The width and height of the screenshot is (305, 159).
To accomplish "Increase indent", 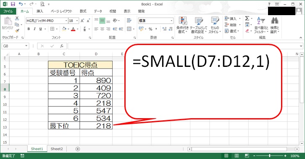I will click(121, 29).
